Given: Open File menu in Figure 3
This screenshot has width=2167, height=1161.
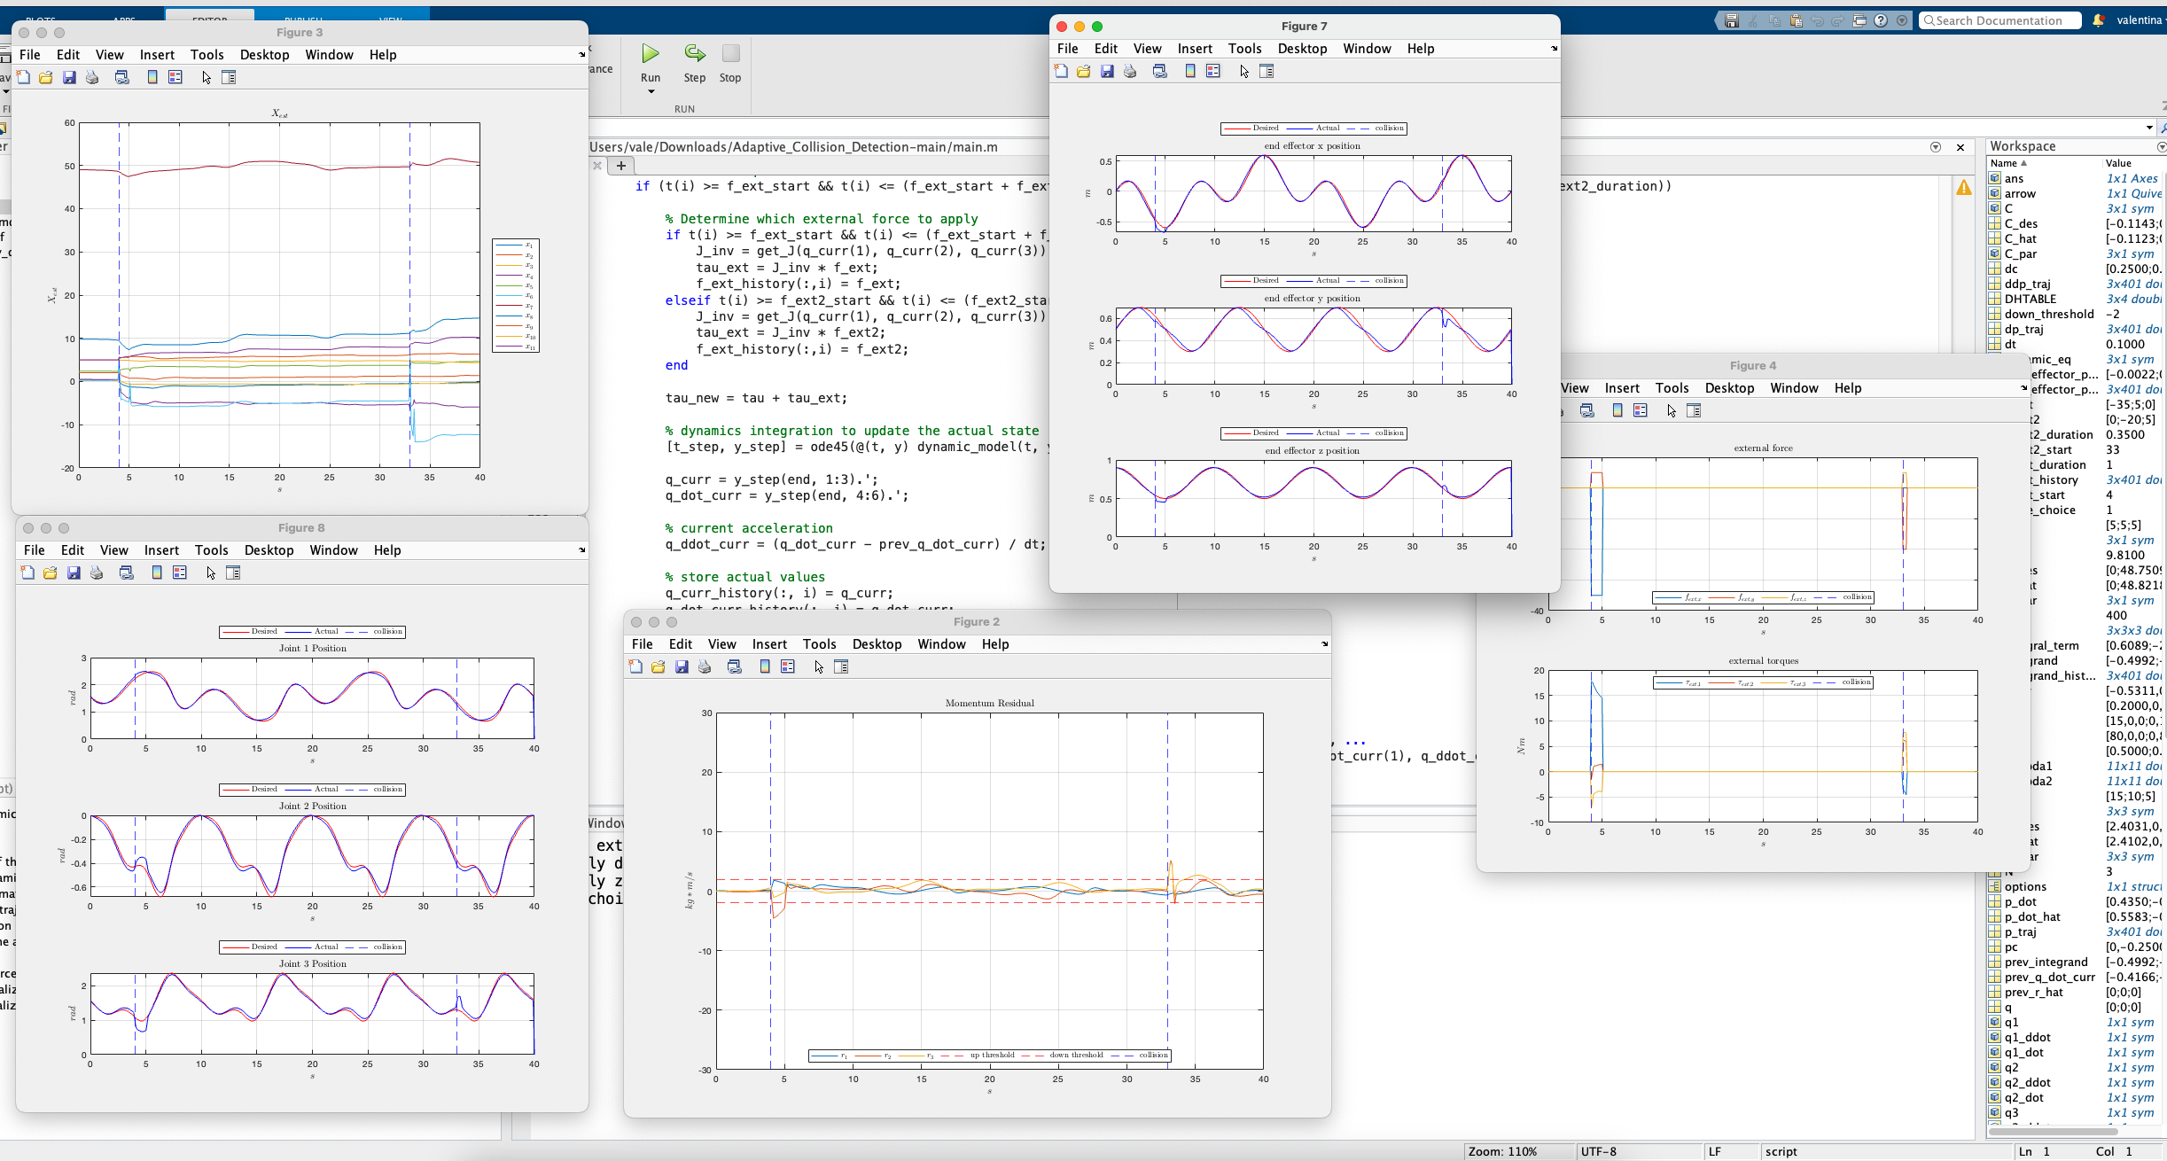Looking at the screenshot, I should click(30, 55).
